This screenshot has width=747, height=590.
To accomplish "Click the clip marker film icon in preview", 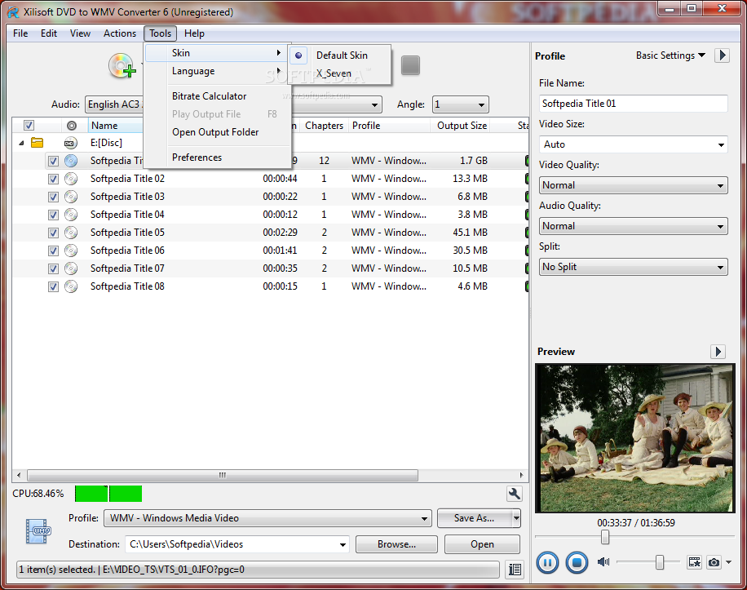I will click(x=695, y=562).
